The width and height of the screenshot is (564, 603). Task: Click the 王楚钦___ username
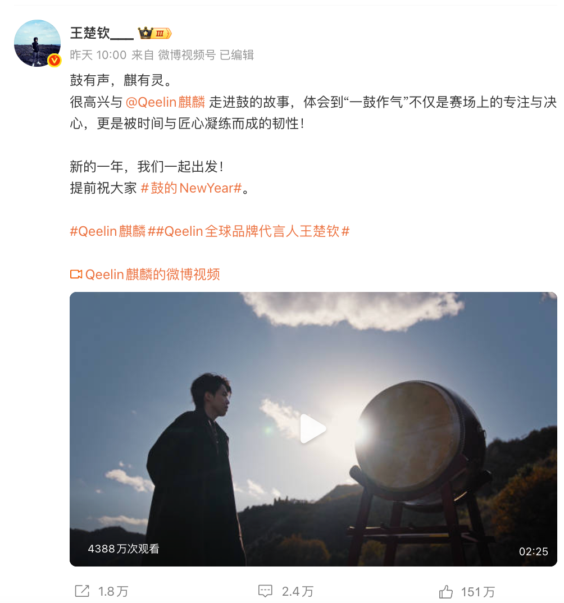coord(102,33)
